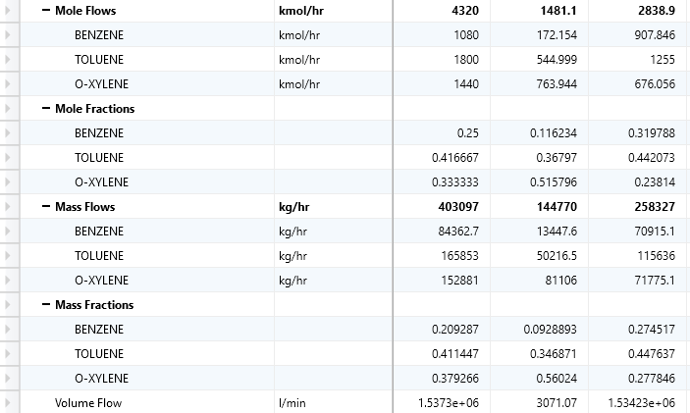Click the Volume Flow l/min unit cell
Viewport: 690px width, 413px height.
[333, 403]
